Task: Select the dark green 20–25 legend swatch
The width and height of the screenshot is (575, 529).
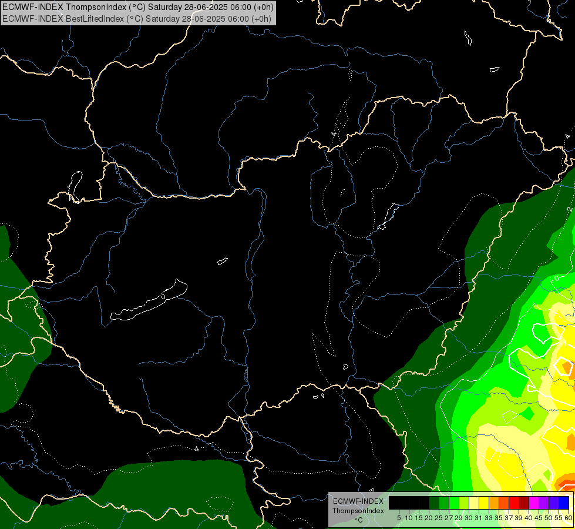Action: point(434,503)
